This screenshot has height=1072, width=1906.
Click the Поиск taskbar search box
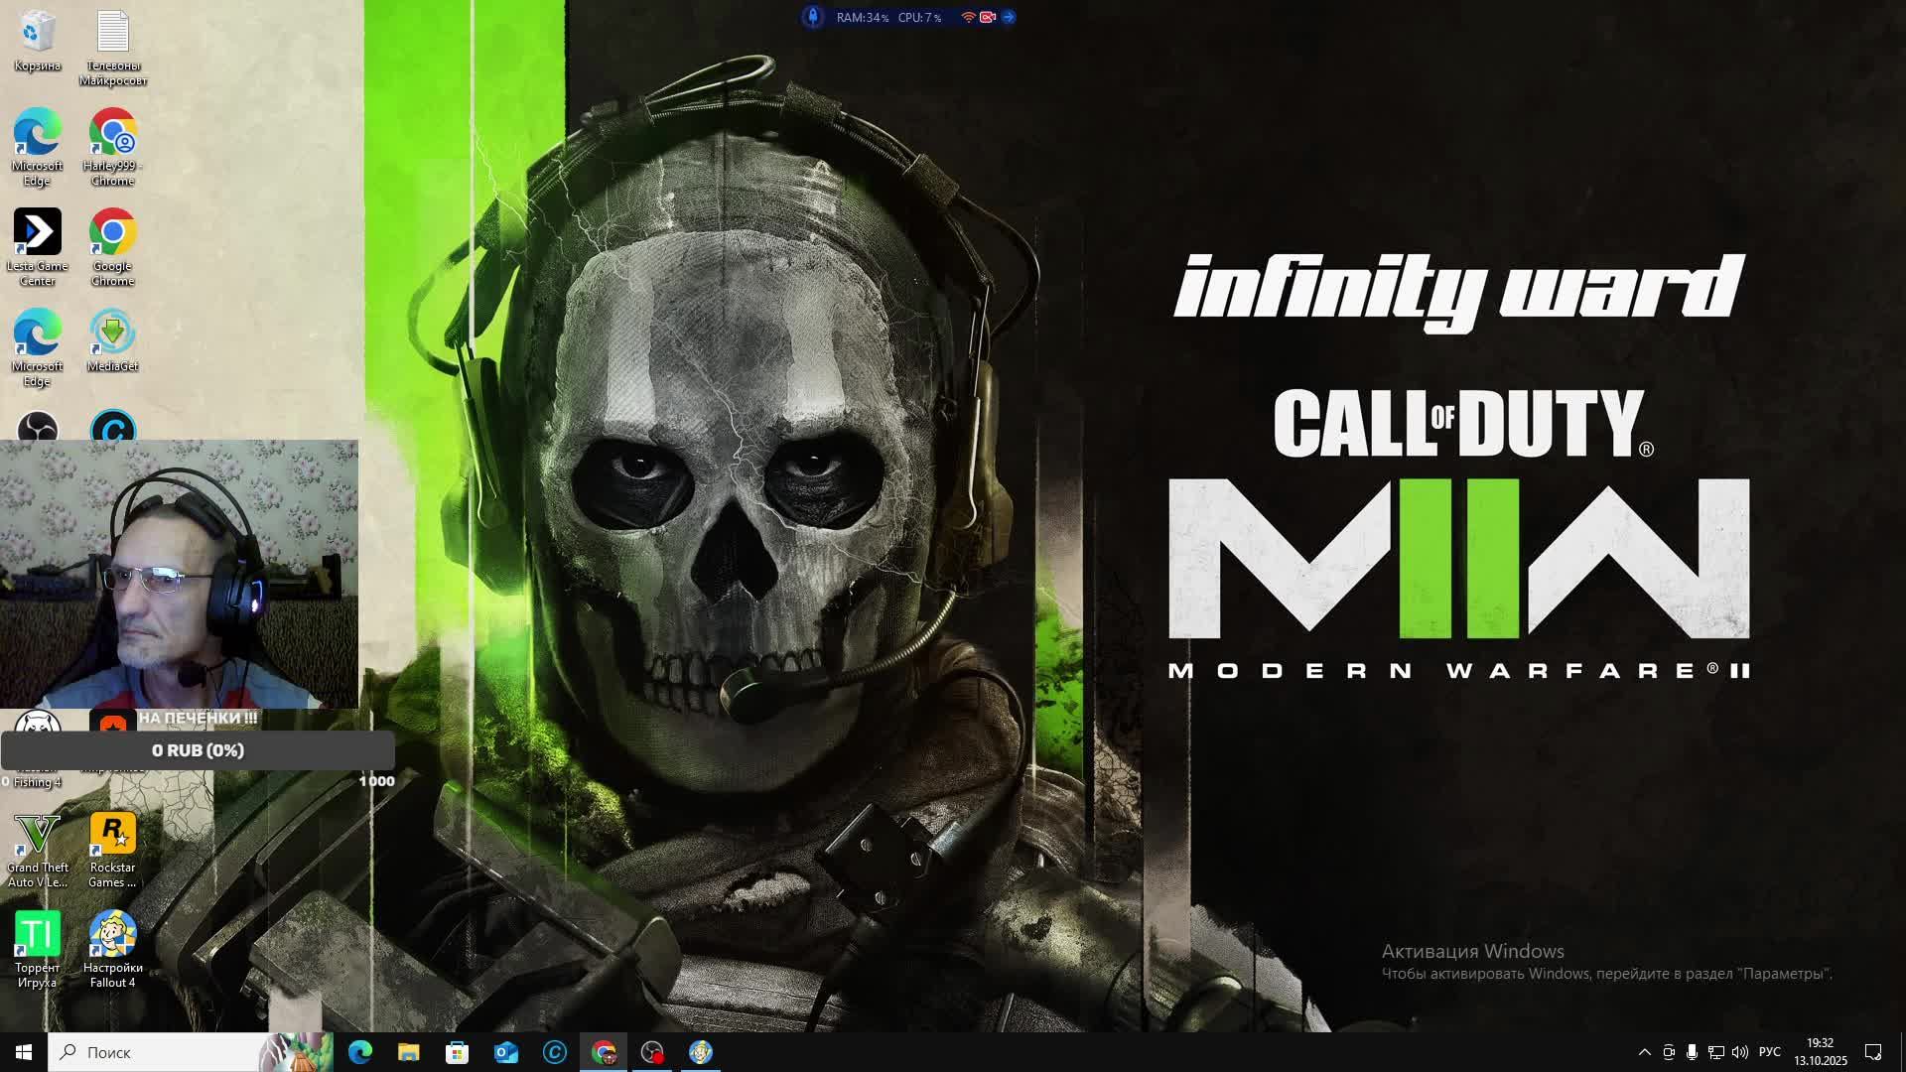coord(159,1052)
